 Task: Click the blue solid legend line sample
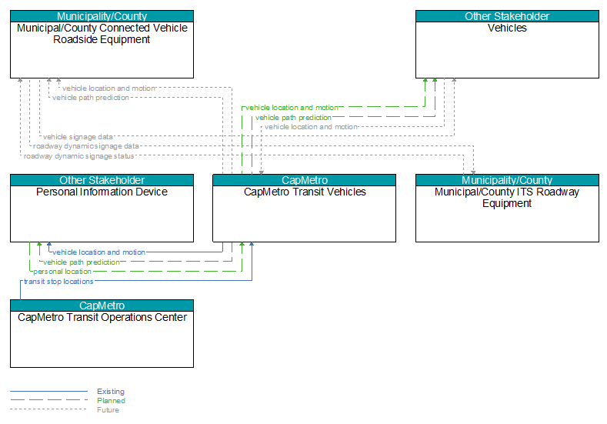tap(48, 391)
